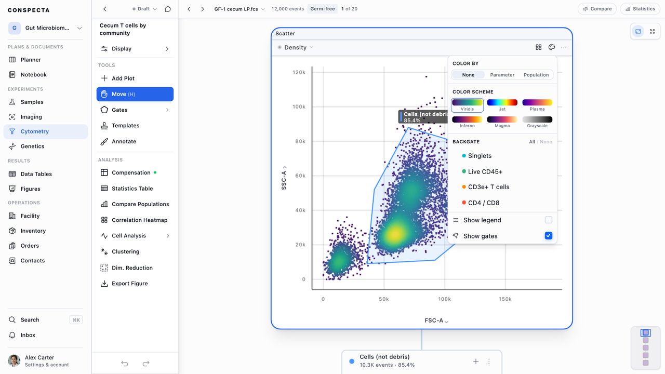Go to next sample arrow
The image size is (665, 374).
(203, 9)
